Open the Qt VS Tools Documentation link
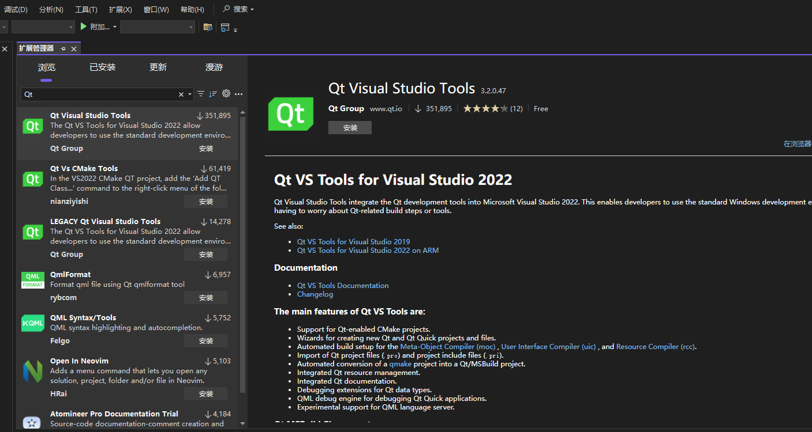812x432 pixels. click(x=343, y=286)
